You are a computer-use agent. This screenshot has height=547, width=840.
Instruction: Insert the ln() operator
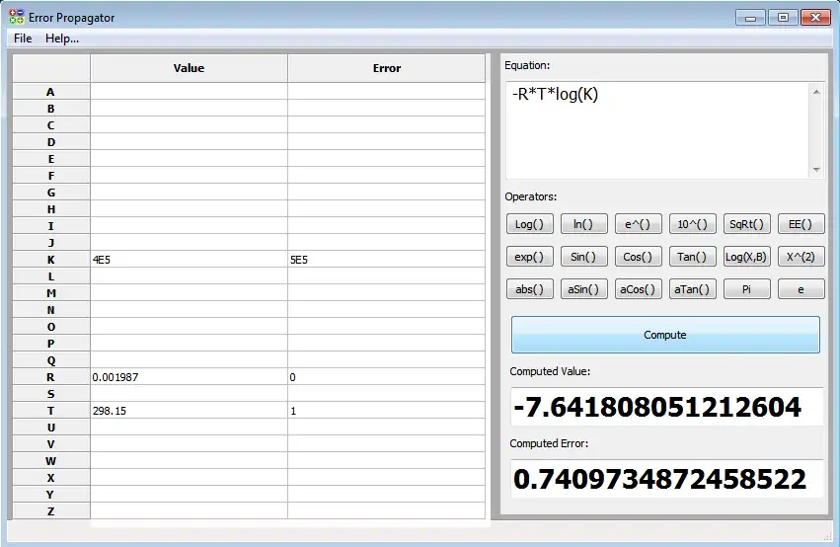[583, 224]
